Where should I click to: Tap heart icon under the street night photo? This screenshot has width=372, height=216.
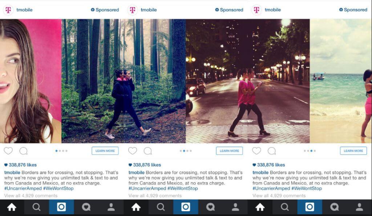256,151
